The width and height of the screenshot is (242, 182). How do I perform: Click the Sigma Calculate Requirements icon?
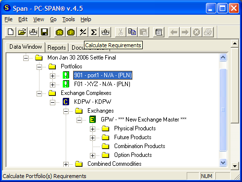tap(94, 32)
